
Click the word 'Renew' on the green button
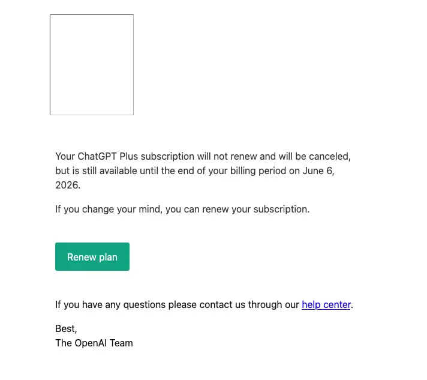pos(82,257)
